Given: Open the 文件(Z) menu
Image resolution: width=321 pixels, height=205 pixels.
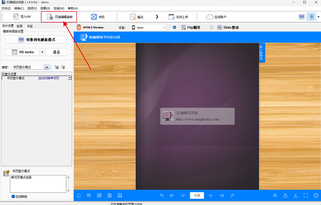Looking at the screenshot, I should click(x=6, y=8).
